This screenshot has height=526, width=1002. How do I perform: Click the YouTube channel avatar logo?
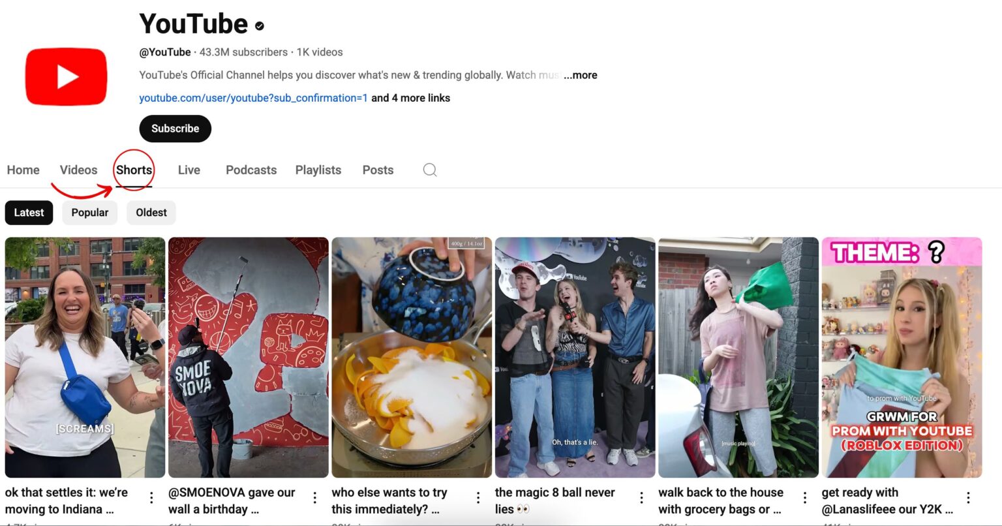tap(66, 76)
